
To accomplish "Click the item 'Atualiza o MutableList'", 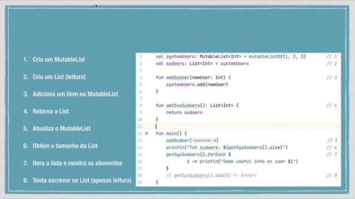I will click(62, 129).
